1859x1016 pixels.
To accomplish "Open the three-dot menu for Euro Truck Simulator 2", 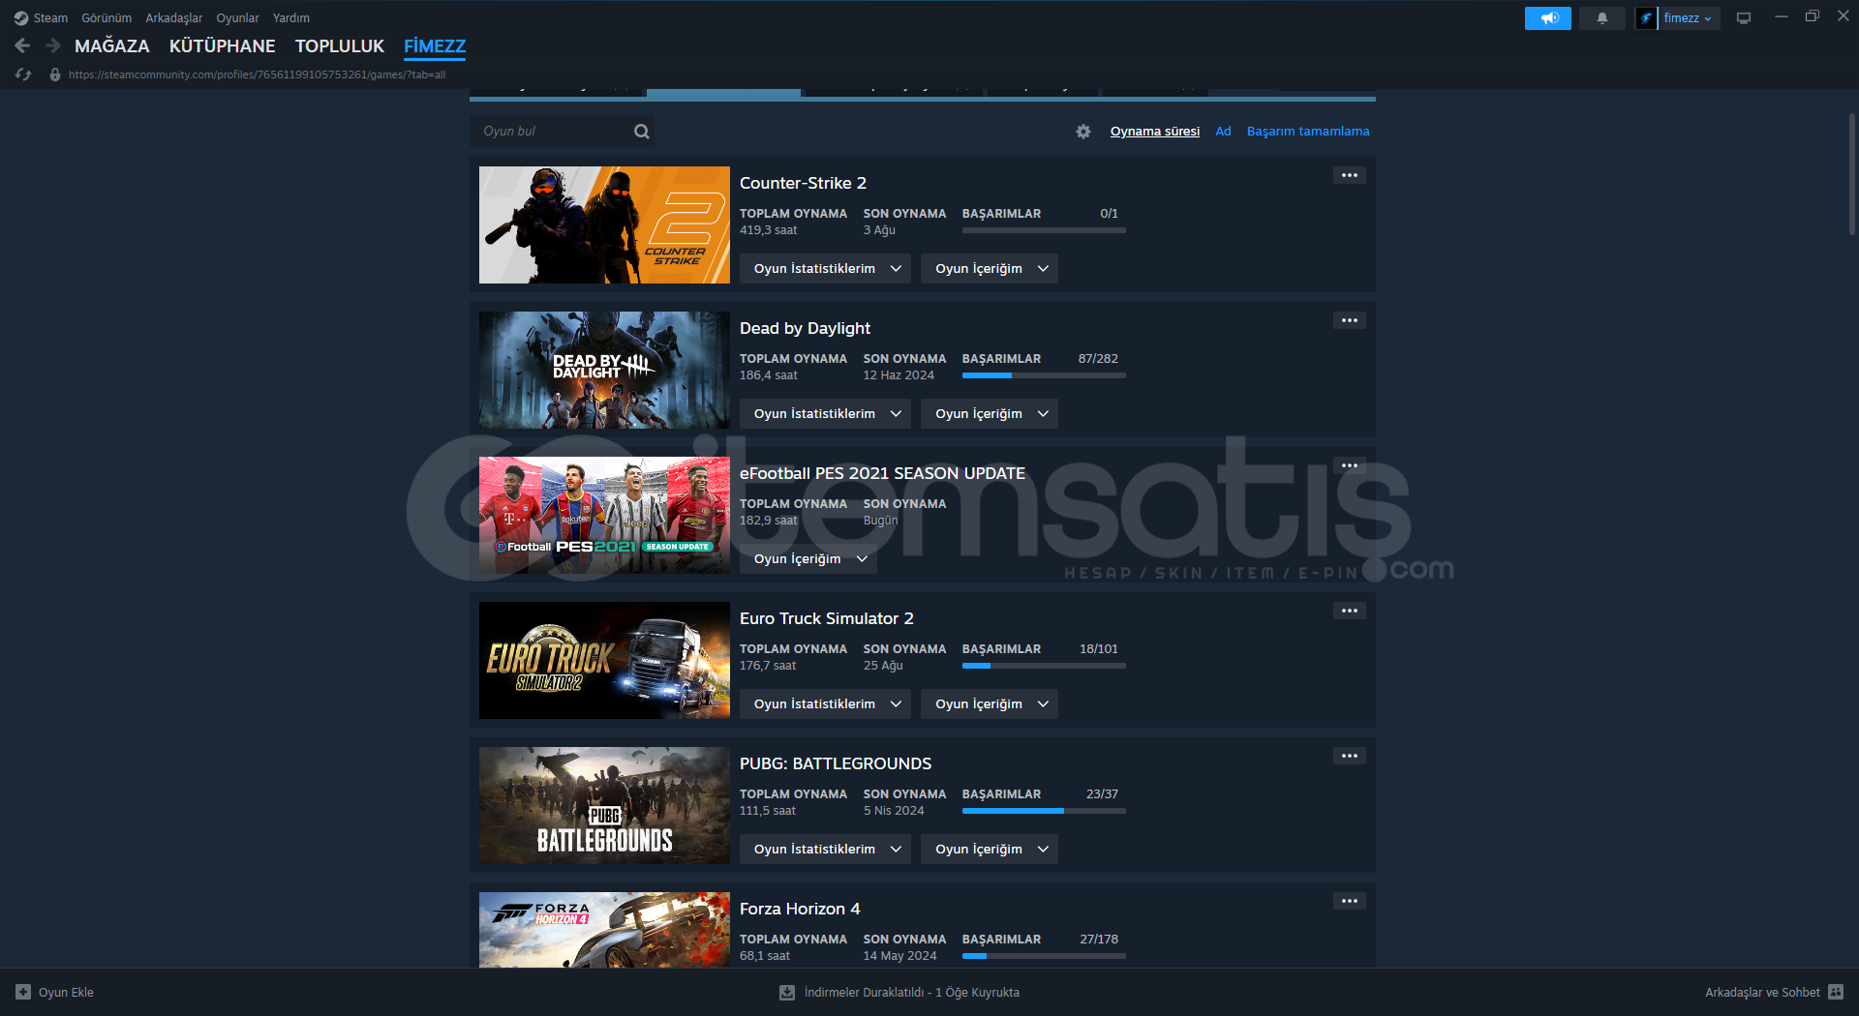I will tap(1350, 611).
